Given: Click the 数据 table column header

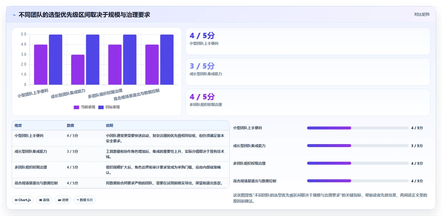Looking at the screenshot, I should click(70, 126).
